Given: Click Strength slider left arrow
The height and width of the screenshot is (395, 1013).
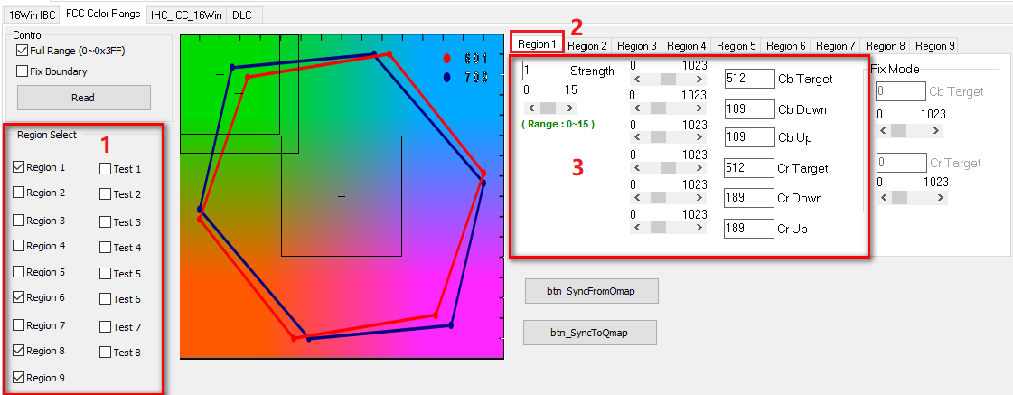Looking at the screenshot, I should click(531, 108).
